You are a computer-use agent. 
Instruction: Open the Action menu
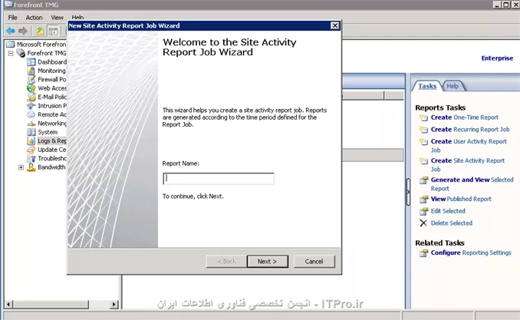pyautogui.click(x=35, y=18)
